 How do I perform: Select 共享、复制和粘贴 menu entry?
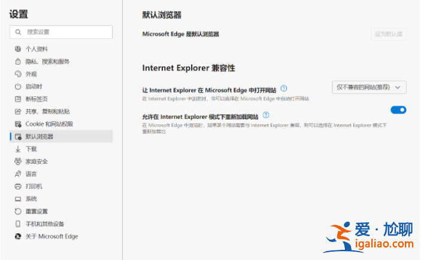[x=61, y=112]
